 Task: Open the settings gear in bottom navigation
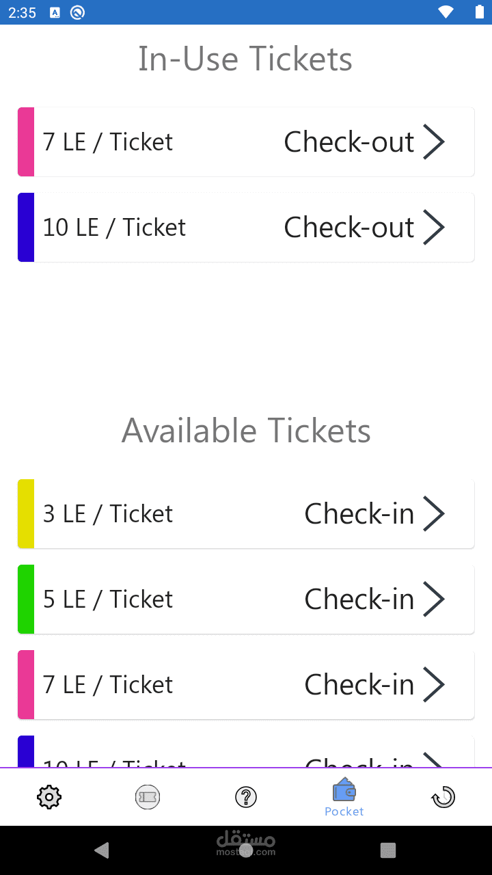tap(49, 797)
